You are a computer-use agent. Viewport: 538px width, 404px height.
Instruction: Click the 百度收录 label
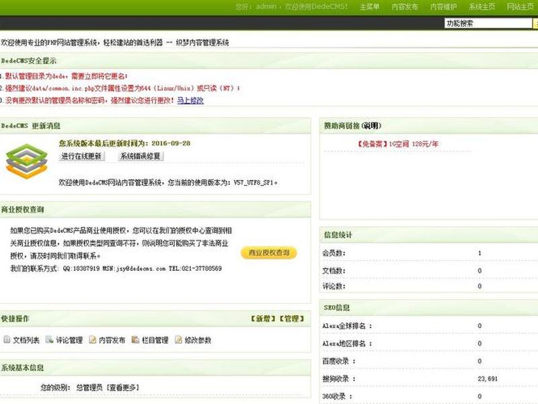point(339,361)
